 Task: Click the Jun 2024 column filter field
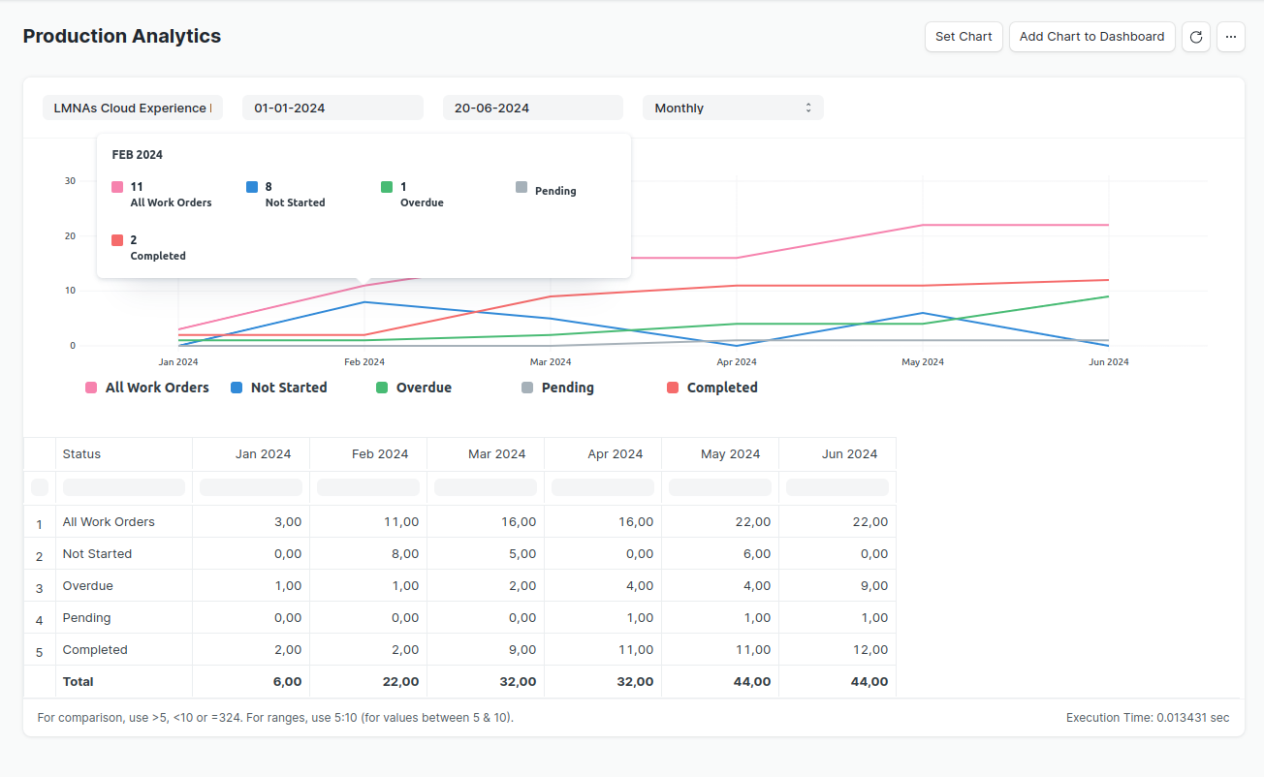[837, 487]
